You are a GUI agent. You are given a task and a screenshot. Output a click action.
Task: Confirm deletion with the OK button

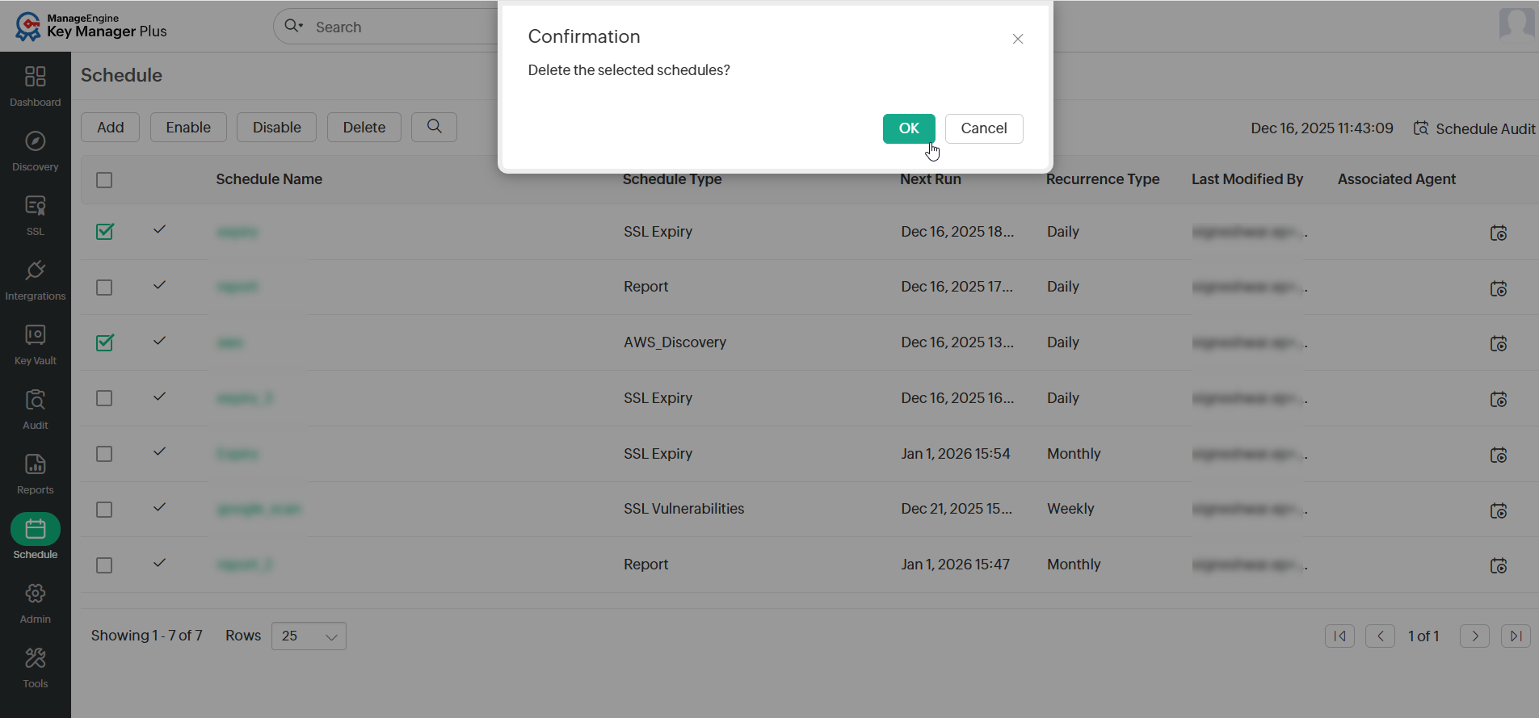(x=909, y=128)
